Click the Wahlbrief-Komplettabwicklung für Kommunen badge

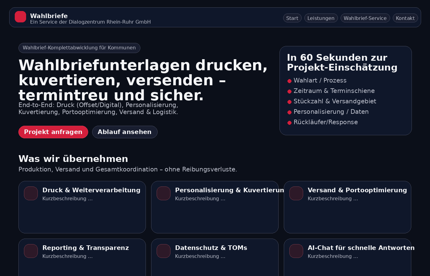tap(79, 48)
